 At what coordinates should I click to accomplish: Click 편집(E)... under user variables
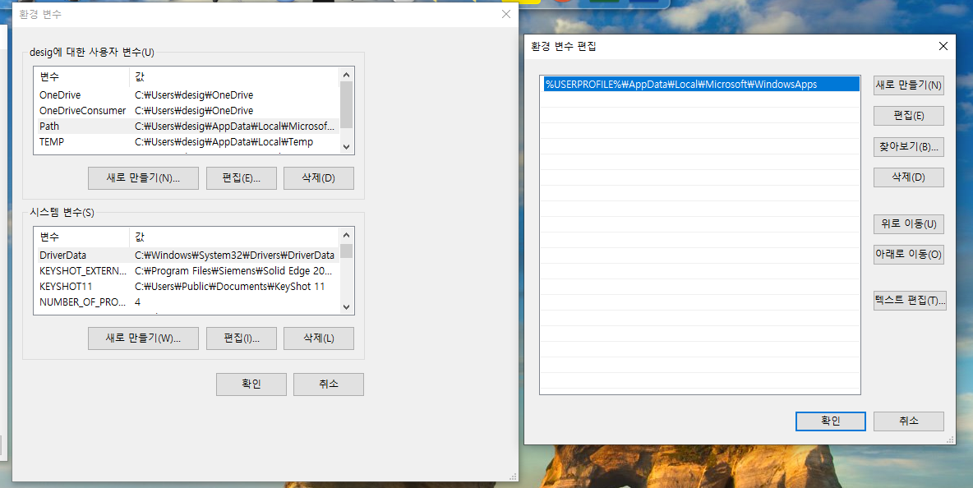(x=242, y=178)
